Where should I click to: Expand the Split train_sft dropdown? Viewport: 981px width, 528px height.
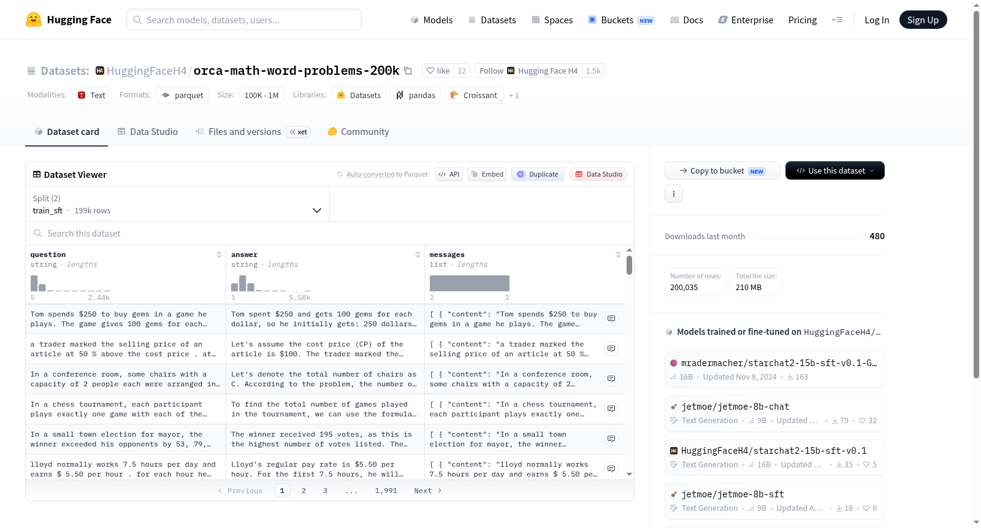coord(177,204)
